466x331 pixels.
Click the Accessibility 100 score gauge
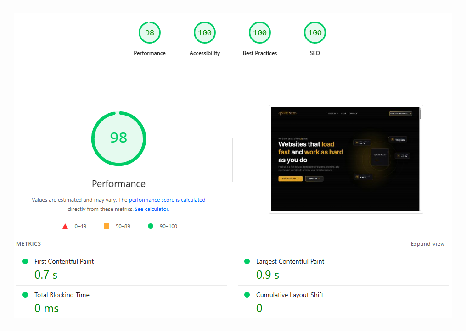[205, 33]
